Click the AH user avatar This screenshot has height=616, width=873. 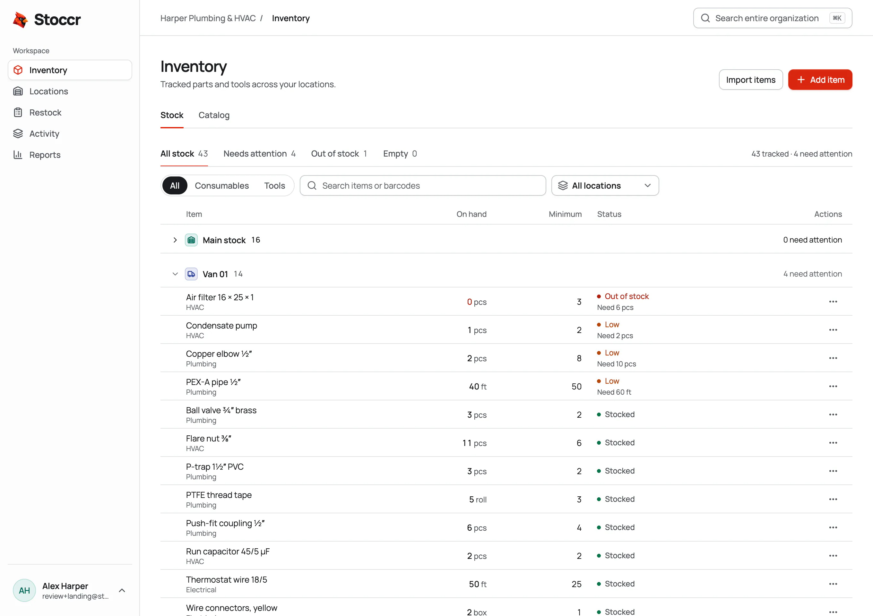tap(24, 590)
